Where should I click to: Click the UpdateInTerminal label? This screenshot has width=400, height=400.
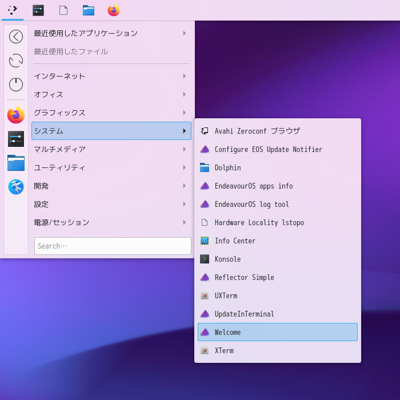[244, 314]
